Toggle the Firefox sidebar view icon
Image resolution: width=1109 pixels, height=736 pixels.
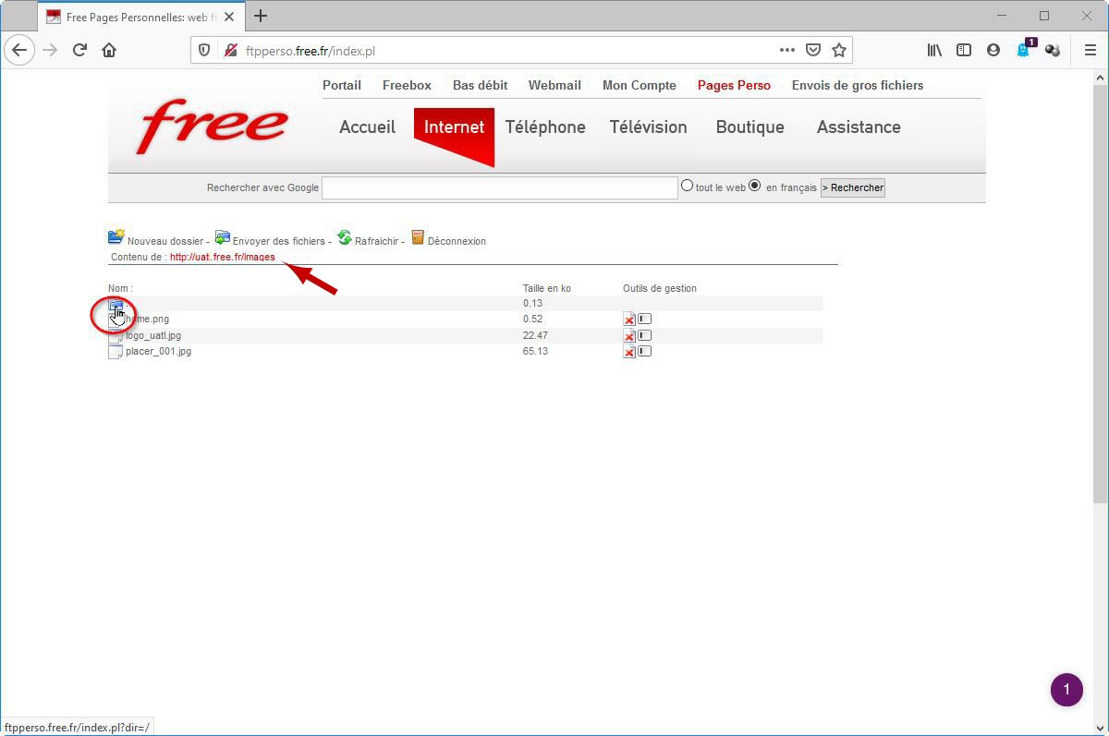click(x=964, y=51)
